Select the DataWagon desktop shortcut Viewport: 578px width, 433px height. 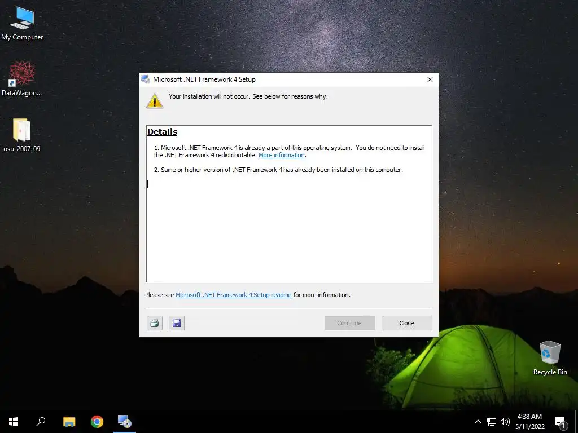(22, 79)
